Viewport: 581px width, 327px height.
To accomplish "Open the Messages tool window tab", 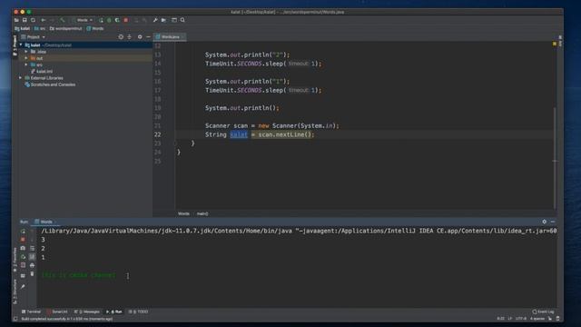I will (87, 312).
